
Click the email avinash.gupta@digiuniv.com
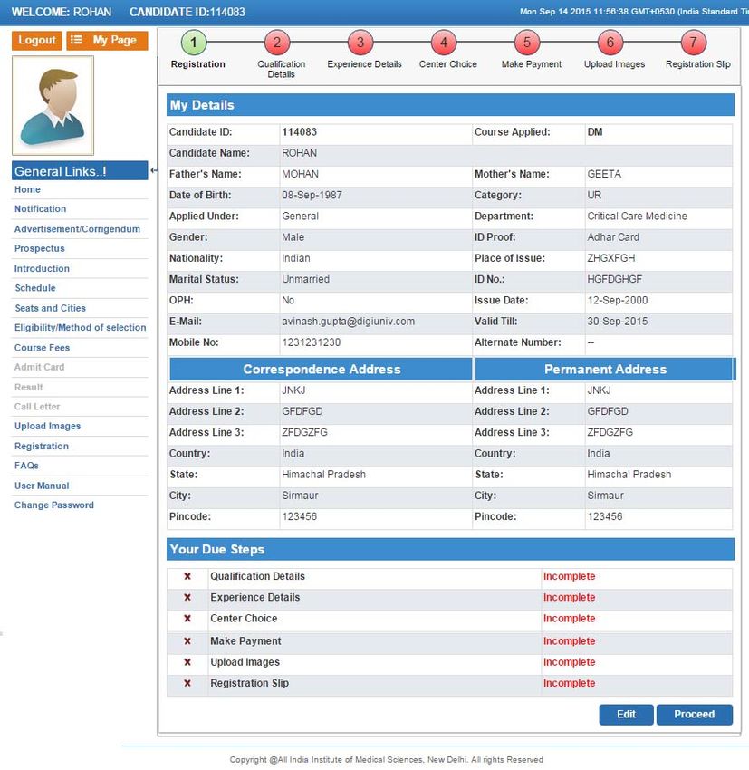(x=348, y=322)
